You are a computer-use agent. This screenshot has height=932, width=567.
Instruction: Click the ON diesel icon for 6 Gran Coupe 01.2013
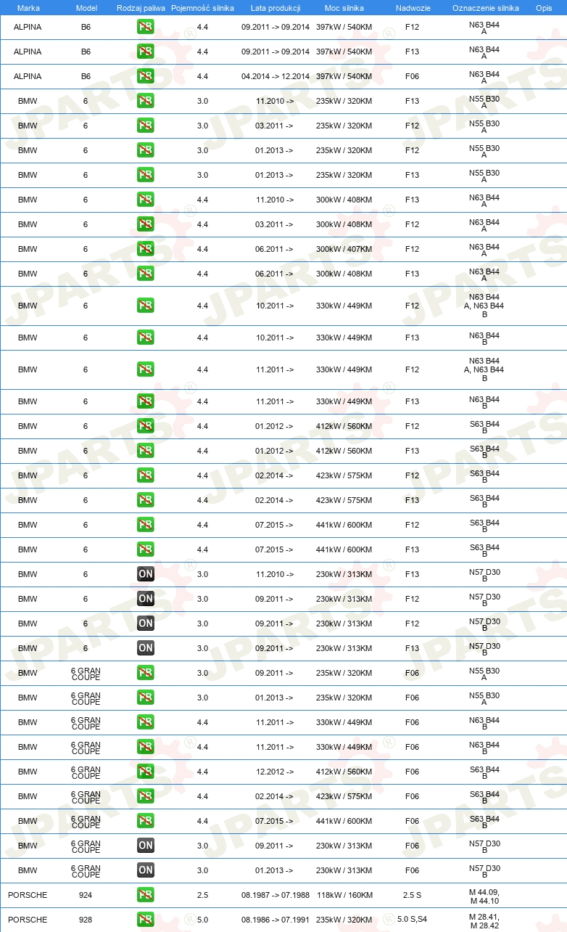pos(146,871)
